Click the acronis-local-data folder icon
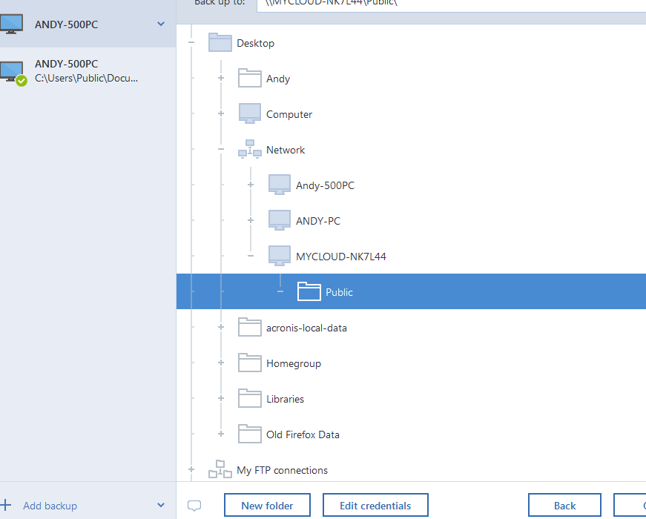Image resolution: width=646 pixels, height=519 pixels. [x=250, y=327]
